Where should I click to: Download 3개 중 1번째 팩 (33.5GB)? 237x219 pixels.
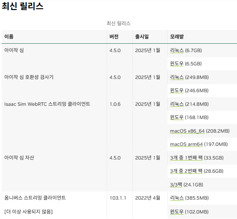pyautogui.click(x=186, y=158)
